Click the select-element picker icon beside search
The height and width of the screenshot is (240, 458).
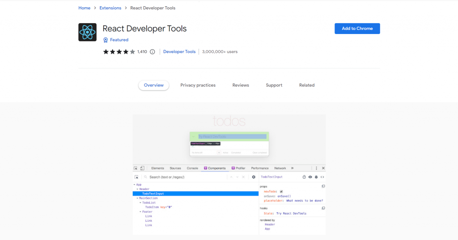136,177
